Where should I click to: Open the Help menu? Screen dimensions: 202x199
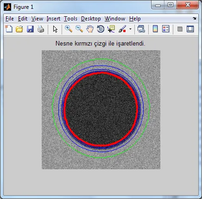tap(135, 19)
